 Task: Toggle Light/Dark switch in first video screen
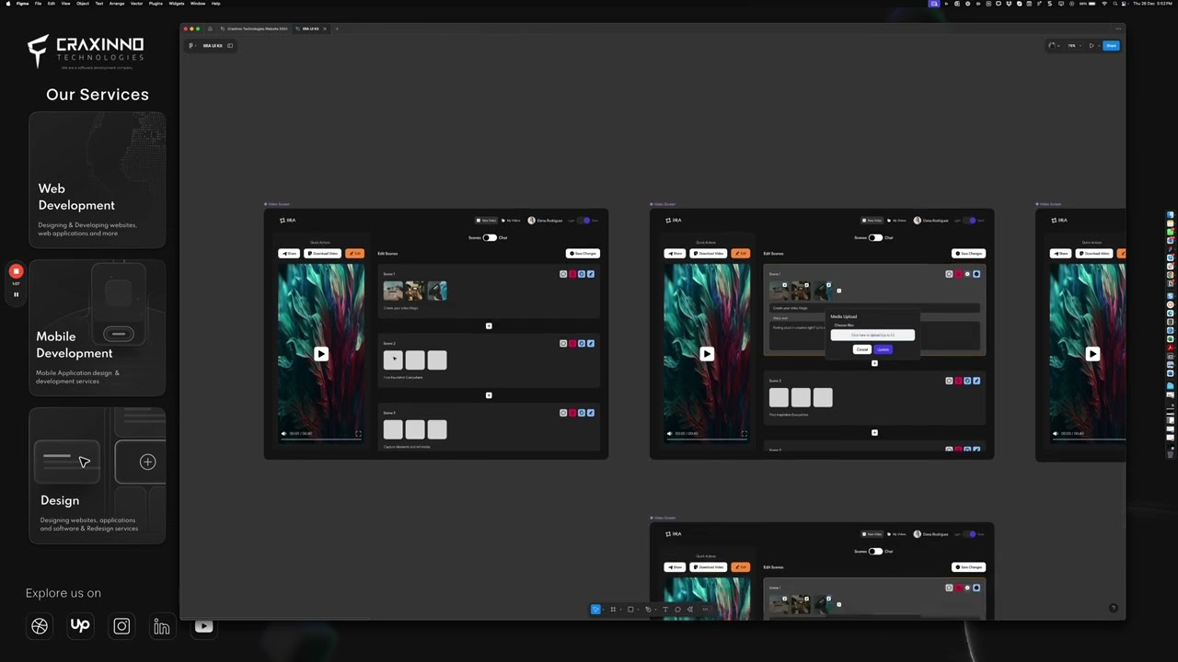coord(583,221)
